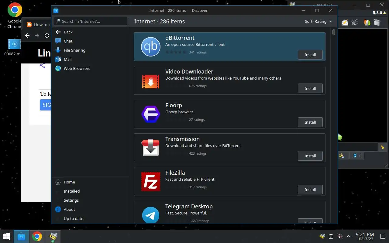Click the 1,680 ratings text
The image size is (389, 243).
[x=199, y=221]
